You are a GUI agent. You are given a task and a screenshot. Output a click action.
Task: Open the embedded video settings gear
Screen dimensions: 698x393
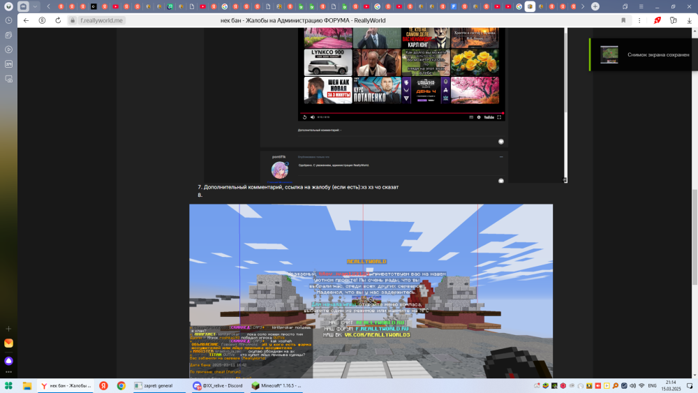[479, 117]
